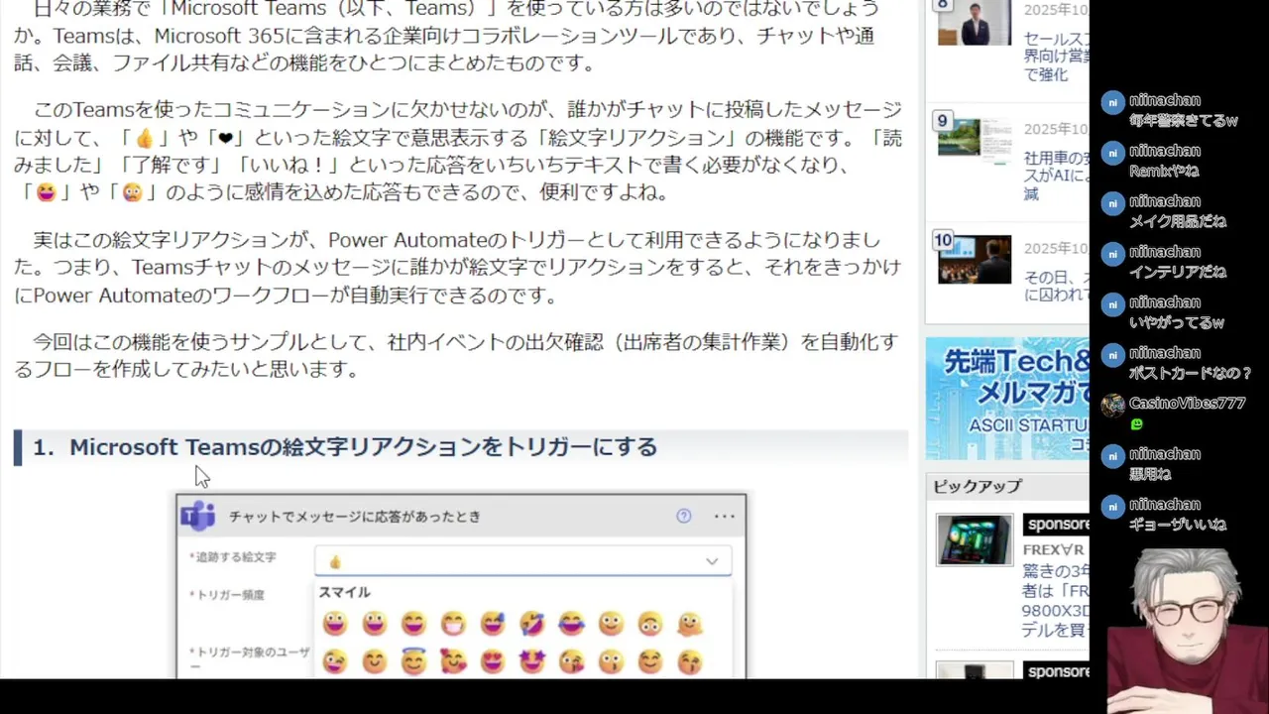The height and width of the screenshot is (714, 1269).
Task: Click niinachan's avatar beside Remixやね
Action: (x=1113, y=153)
